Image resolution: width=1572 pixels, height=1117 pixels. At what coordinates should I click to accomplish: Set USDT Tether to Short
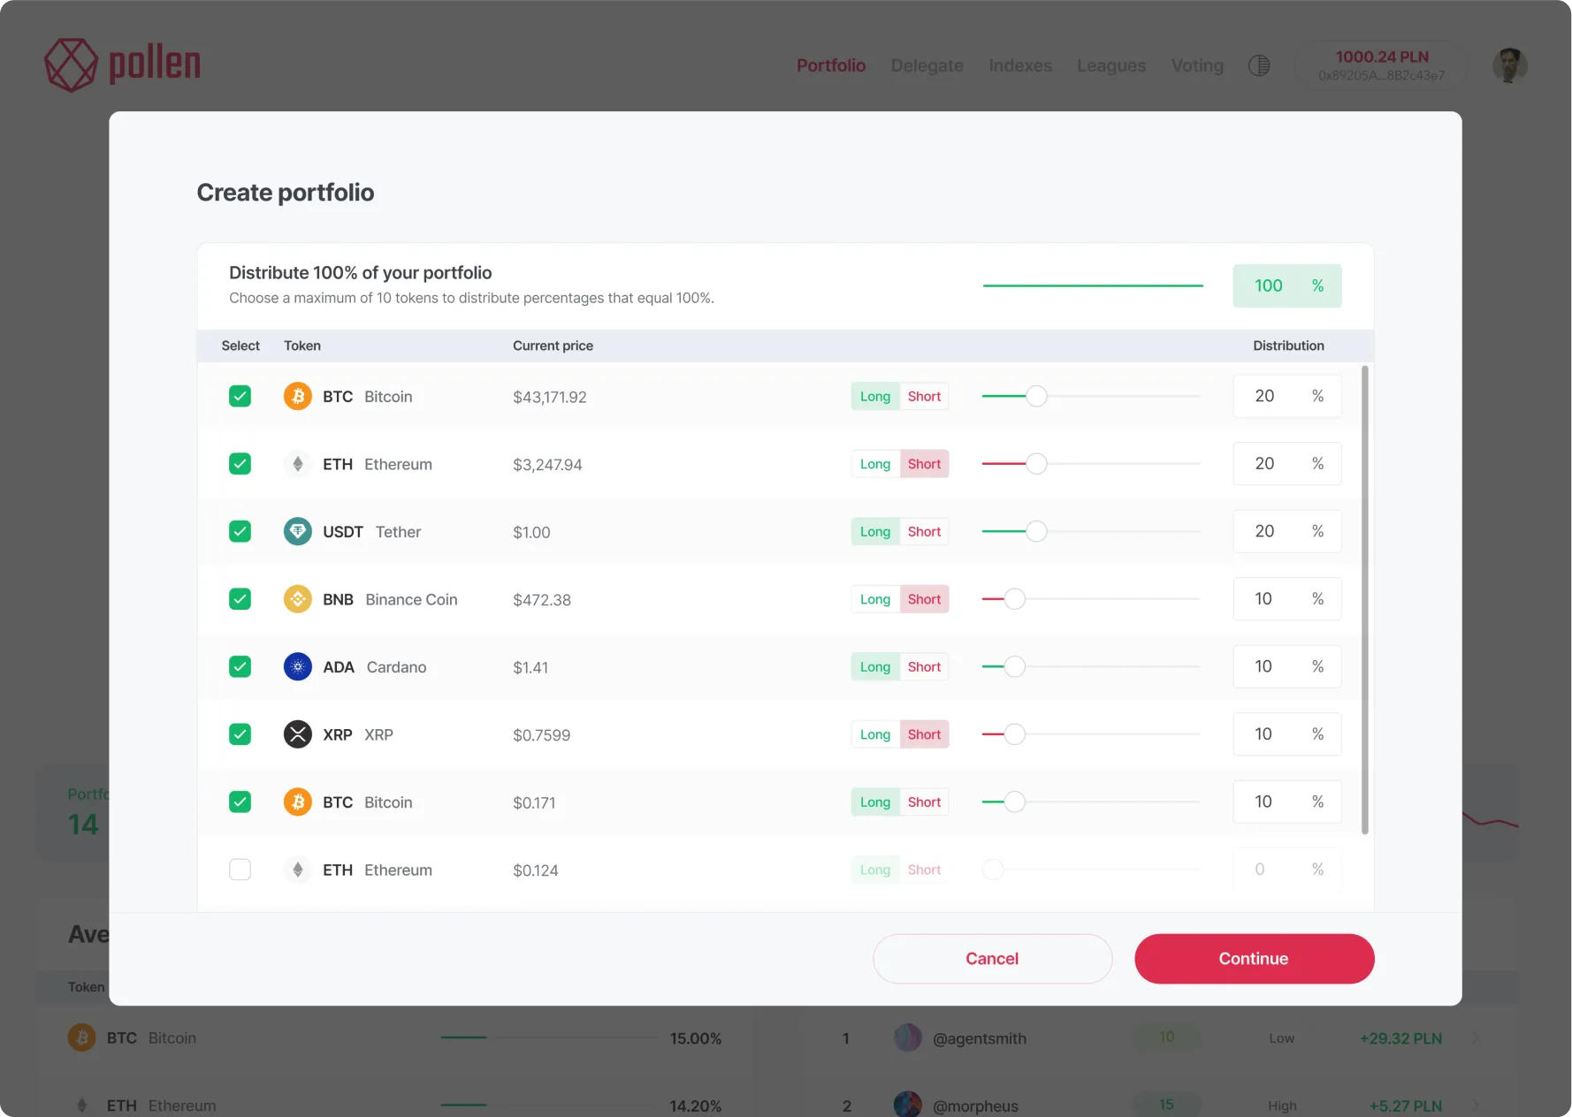coord(924,531)
